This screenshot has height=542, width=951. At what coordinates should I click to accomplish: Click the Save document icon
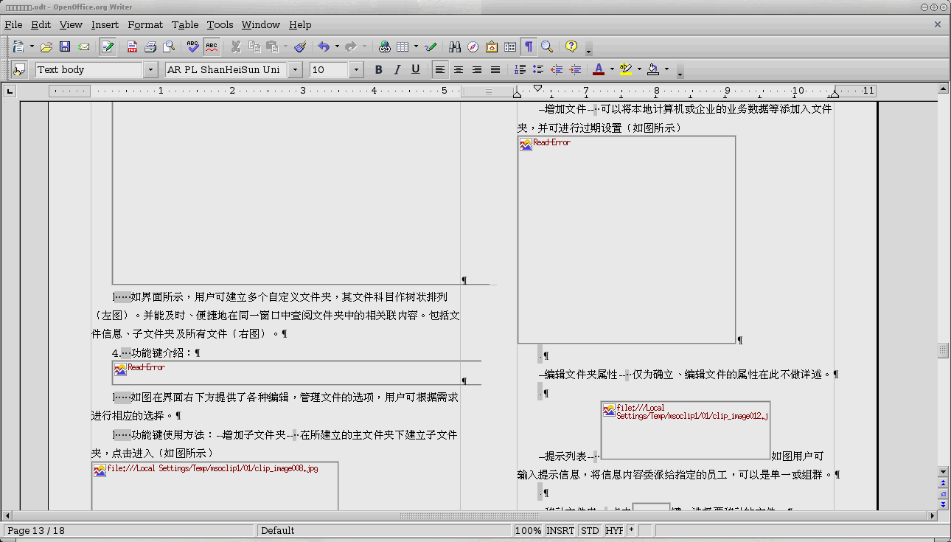(x=65, y=47)
